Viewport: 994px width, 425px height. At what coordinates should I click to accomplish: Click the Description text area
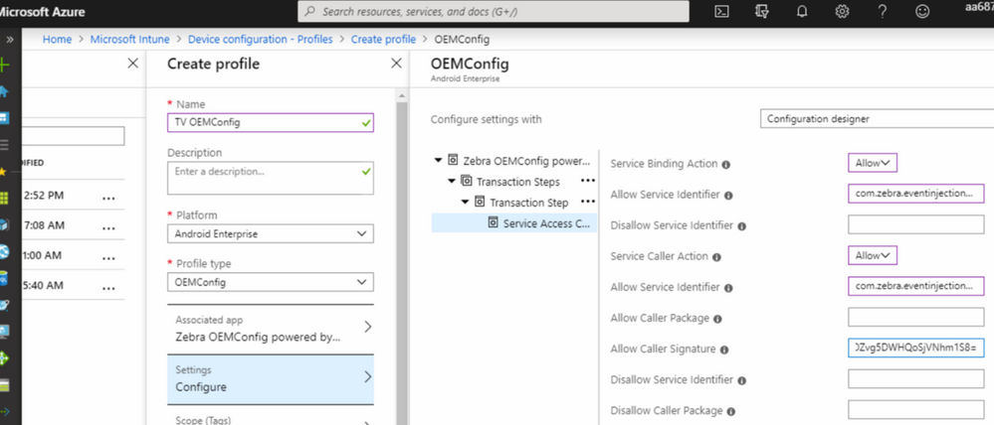[x=271, y=178]
